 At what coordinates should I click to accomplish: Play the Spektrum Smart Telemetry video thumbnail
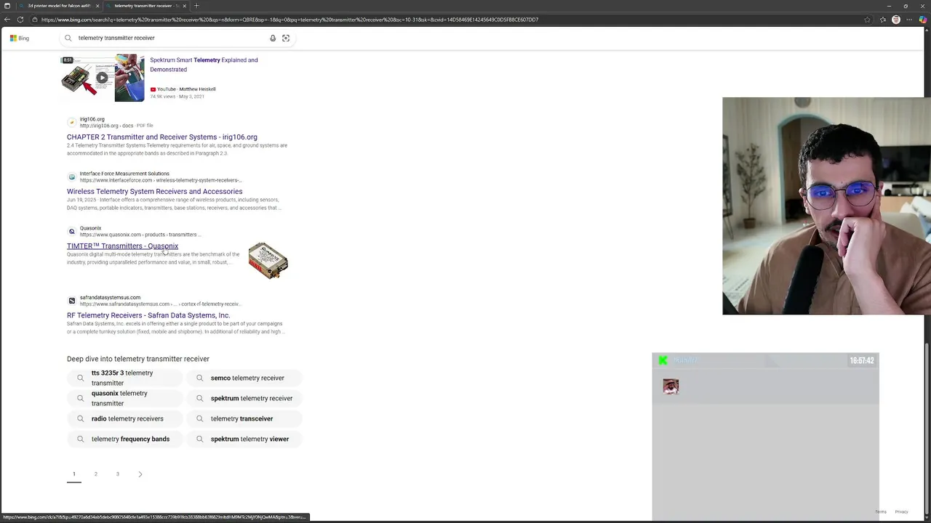pos(103,78)
